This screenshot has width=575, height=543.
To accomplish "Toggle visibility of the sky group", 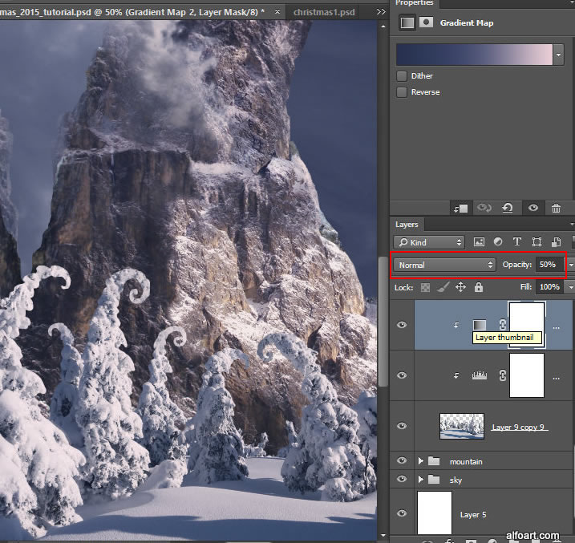I will (403, 480).
